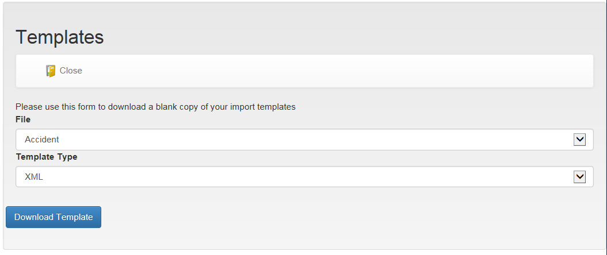Click the Templates page heading

pyautogui.click(x=60, y=37)
